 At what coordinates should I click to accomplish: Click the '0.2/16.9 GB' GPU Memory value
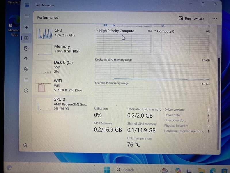point(108,129)
